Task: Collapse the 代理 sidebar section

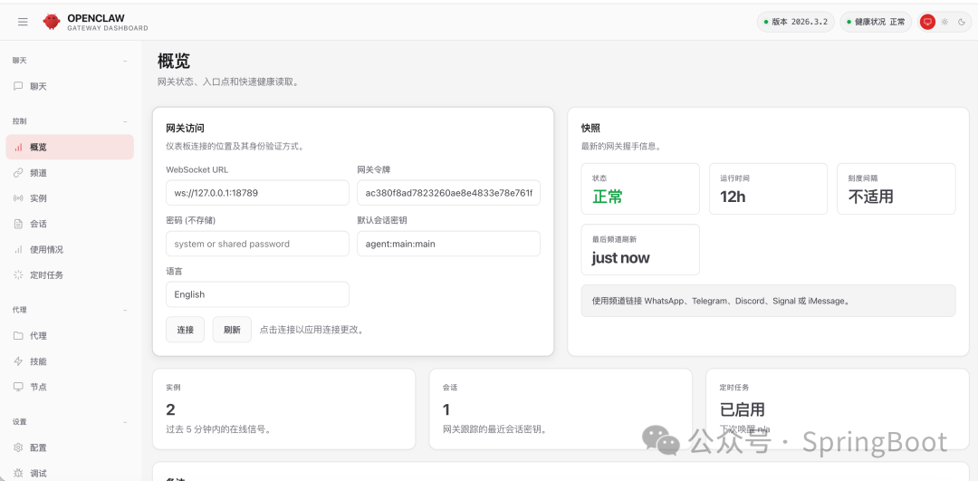Action: (125, 310)
